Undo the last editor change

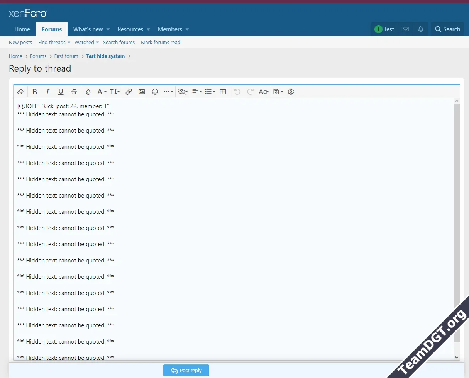[237, 92]
